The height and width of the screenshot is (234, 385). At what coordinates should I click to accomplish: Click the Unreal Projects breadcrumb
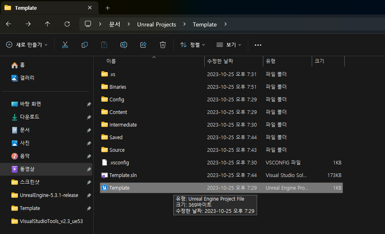coord(156,24)
